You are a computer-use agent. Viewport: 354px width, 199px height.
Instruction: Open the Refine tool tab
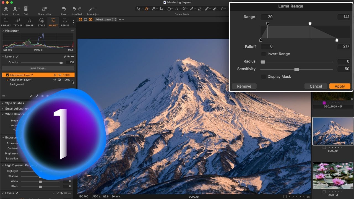pos(65,22)
